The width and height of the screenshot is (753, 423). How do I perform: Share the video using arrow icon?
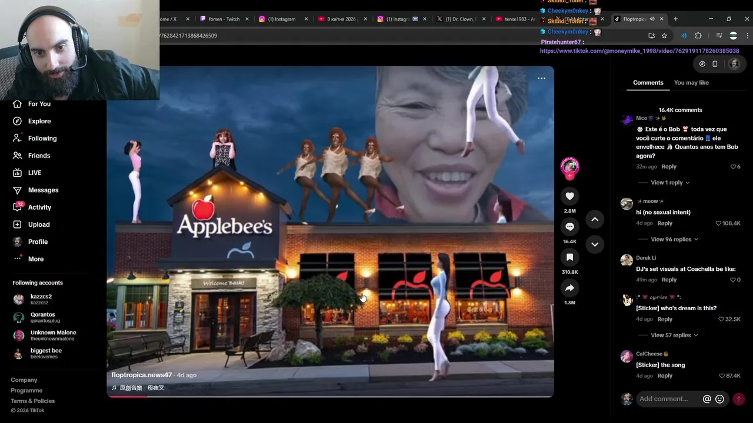coord(569,288)
